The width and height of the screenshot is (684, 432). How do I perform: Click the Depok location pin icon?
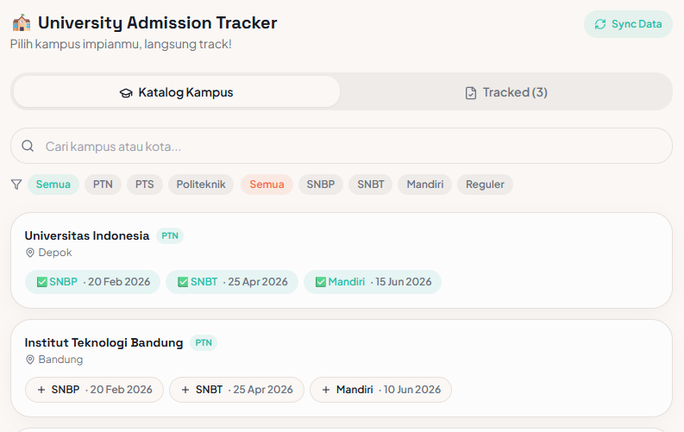30,253
